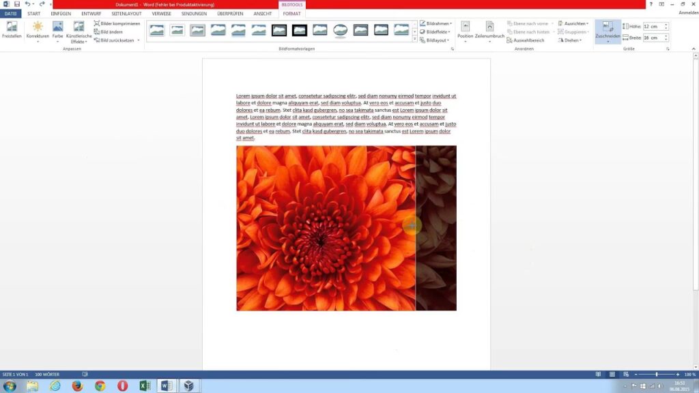Open the Korrekturen image corrections tool
699x393 pixels.
coord(38,29)
